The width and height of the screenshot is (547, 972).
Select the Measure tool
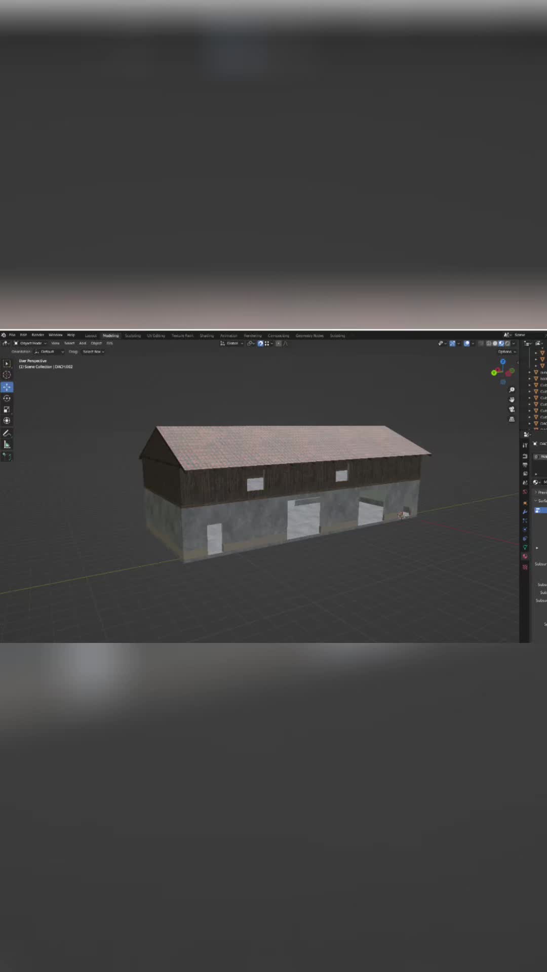point(7,444)
